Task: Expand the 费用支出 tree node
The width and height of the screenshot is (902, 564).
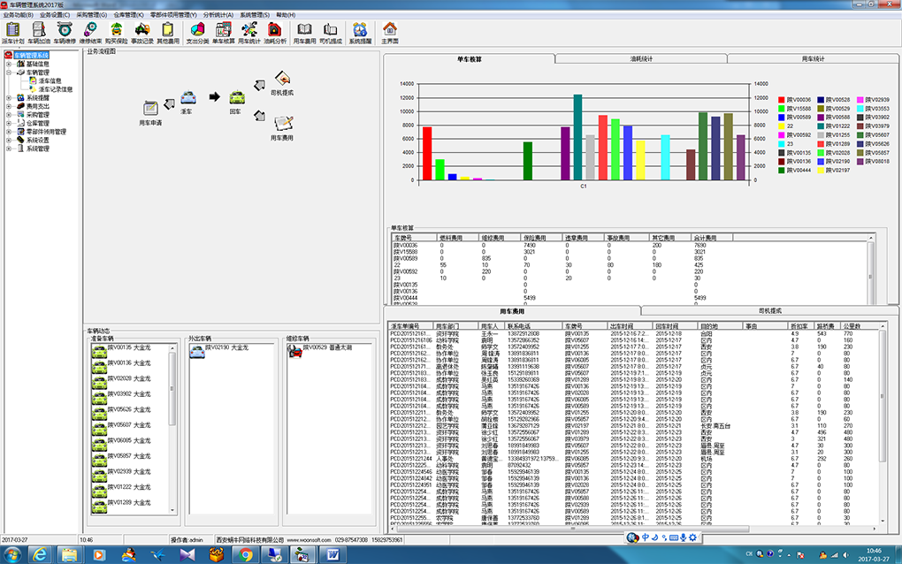Action: [9, 106]
